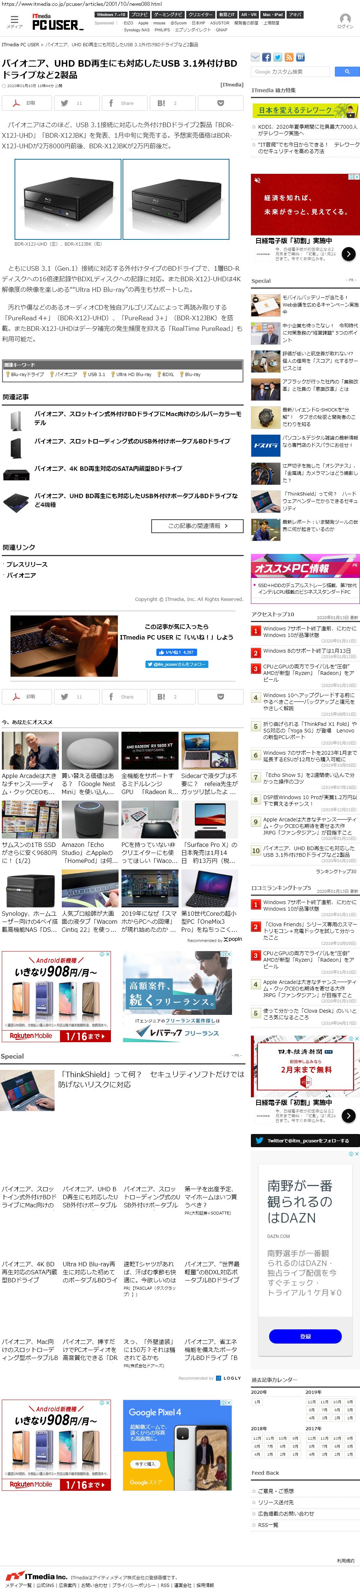Click the オススメPC情報 banner
Image resolution: width=360 pixels, height=1595 pixels.
305,567
